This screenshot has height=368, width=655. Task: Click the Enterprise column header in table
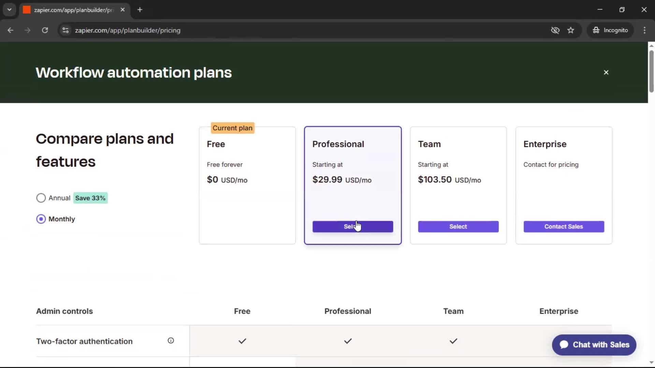(x=558, y=311)
